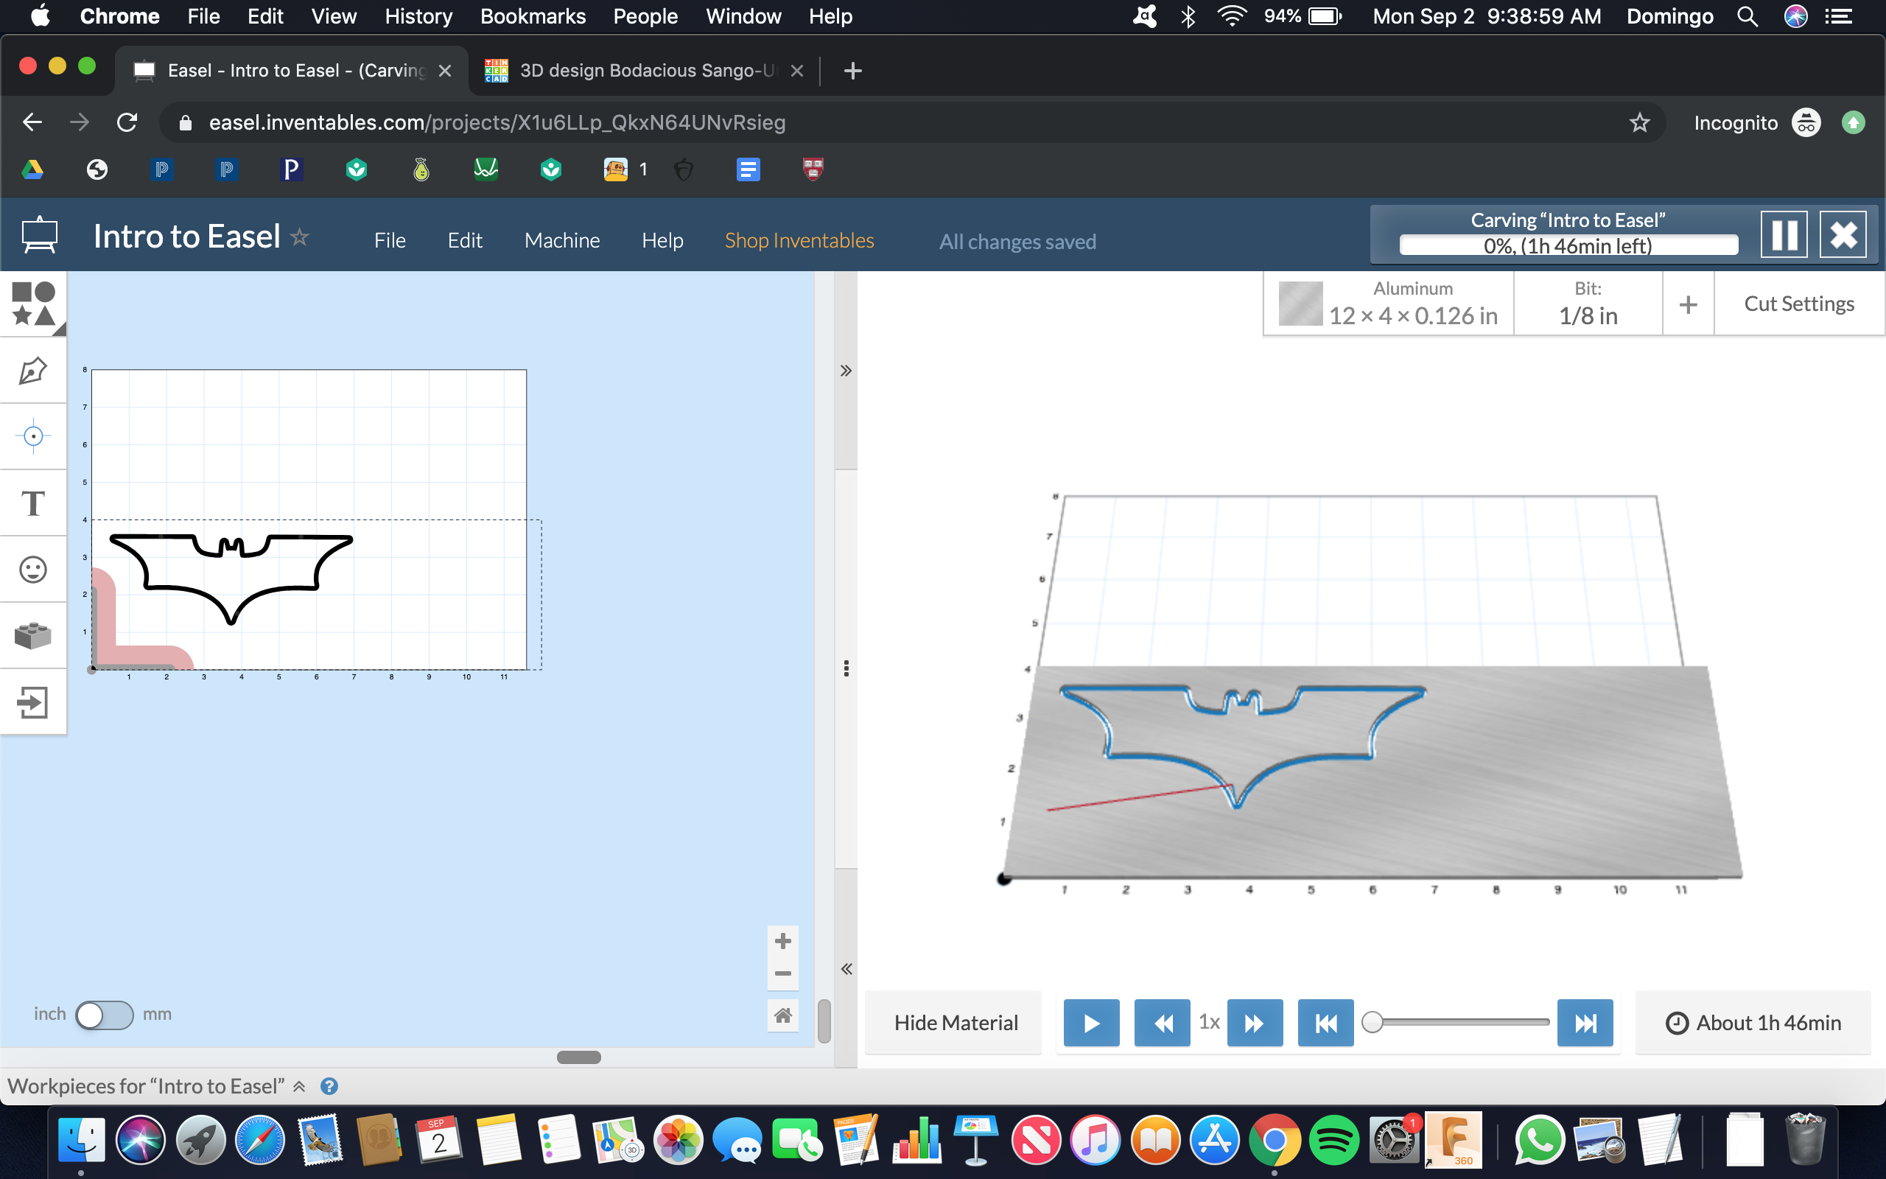Screen dimensions: 1886x1179
Task: Click the horizontal canvas scrollbar
Action: (x=578, y=1057)
